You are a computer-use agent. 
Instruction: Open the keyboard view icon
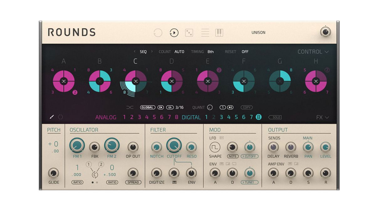tap(219, 33)
